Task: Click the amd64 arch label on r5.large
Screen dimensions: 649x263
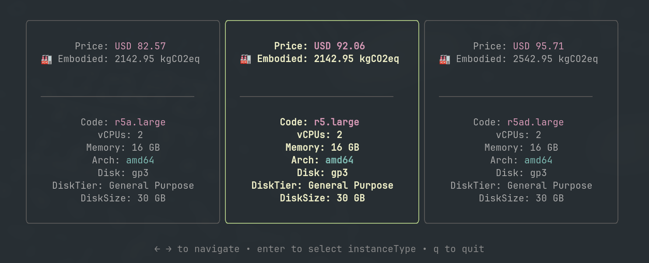Action: 339,160
